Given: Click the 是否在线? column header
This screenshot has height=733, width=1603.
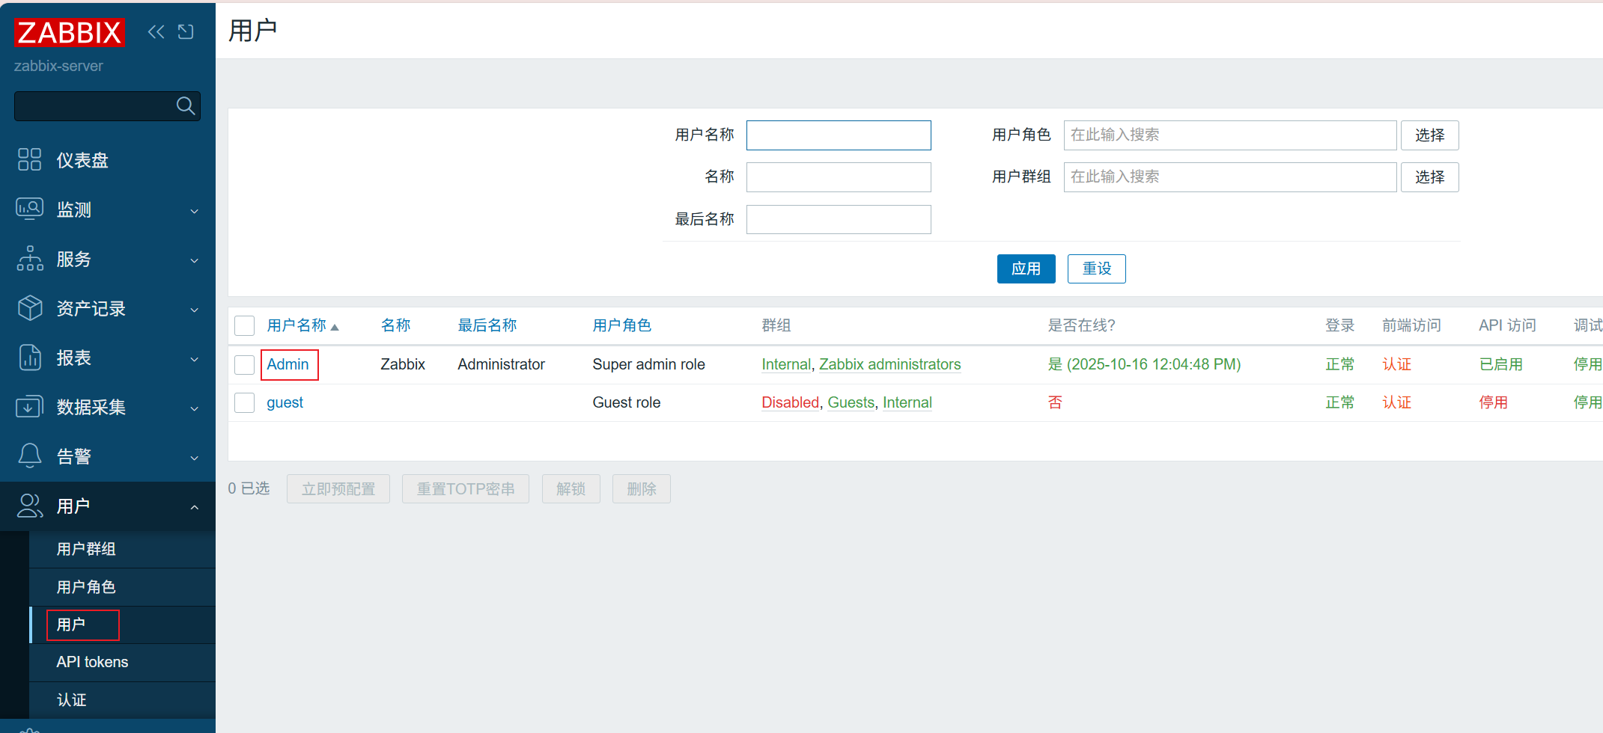Looking at the screenshot, I should pyautogui.click(x=1081, y=325).
